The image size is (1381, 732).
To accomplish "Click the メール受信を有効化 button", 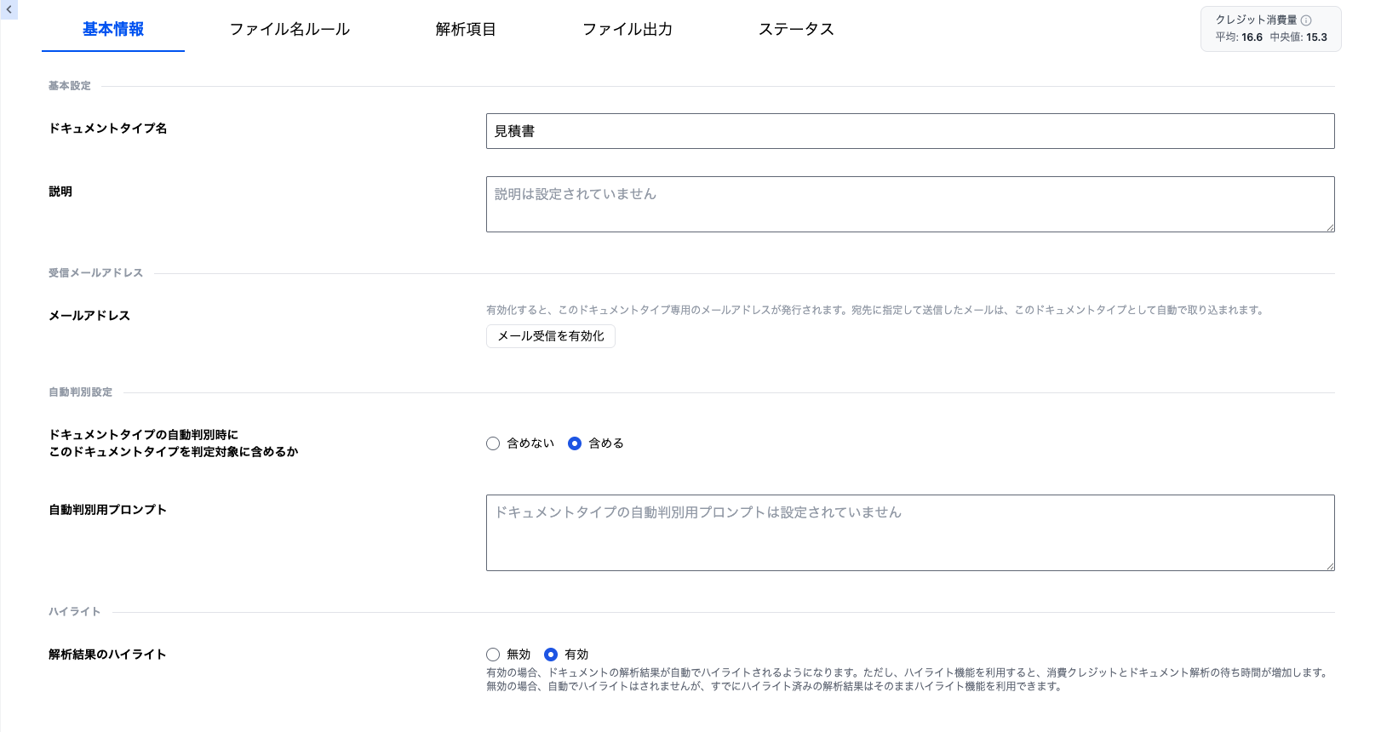I will click(x=551, y=336).
